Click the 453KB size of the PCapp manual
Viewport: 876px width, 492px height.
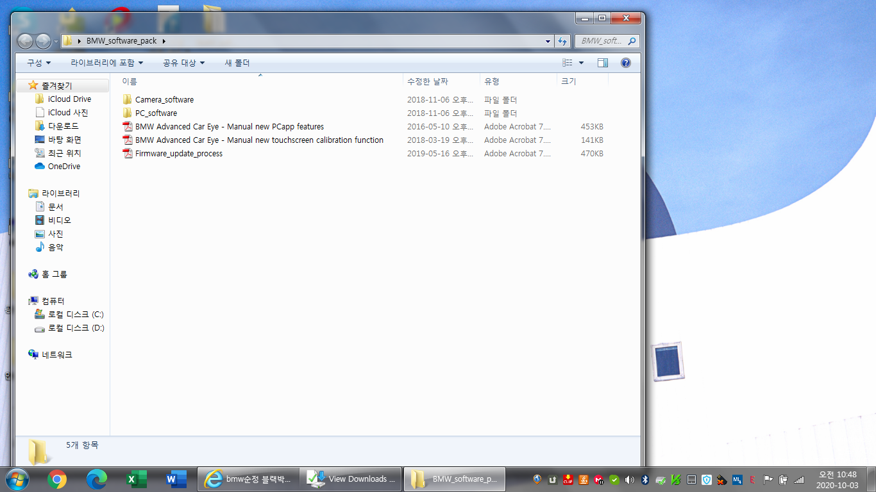(592, 127)
